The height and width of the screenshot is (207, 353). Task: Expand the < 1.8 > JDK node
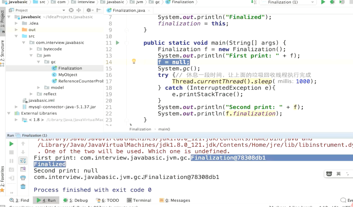coord(16,120)
